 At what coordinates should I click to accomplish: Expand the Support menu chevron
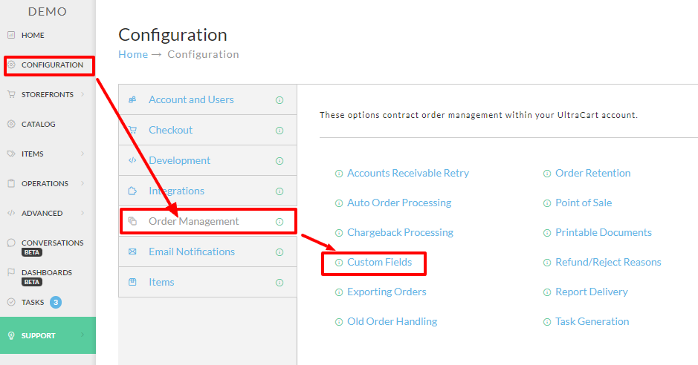pos(83,335)
